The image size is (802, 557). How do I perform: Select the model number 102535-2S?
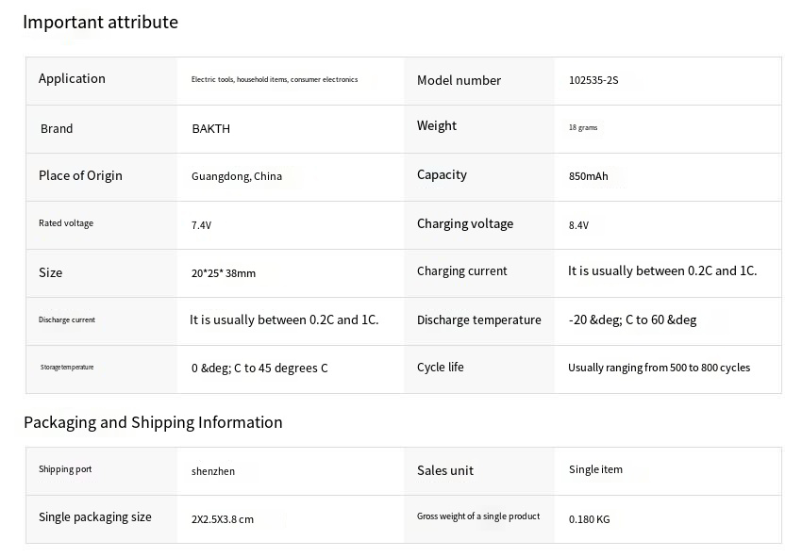pos(593,80)
